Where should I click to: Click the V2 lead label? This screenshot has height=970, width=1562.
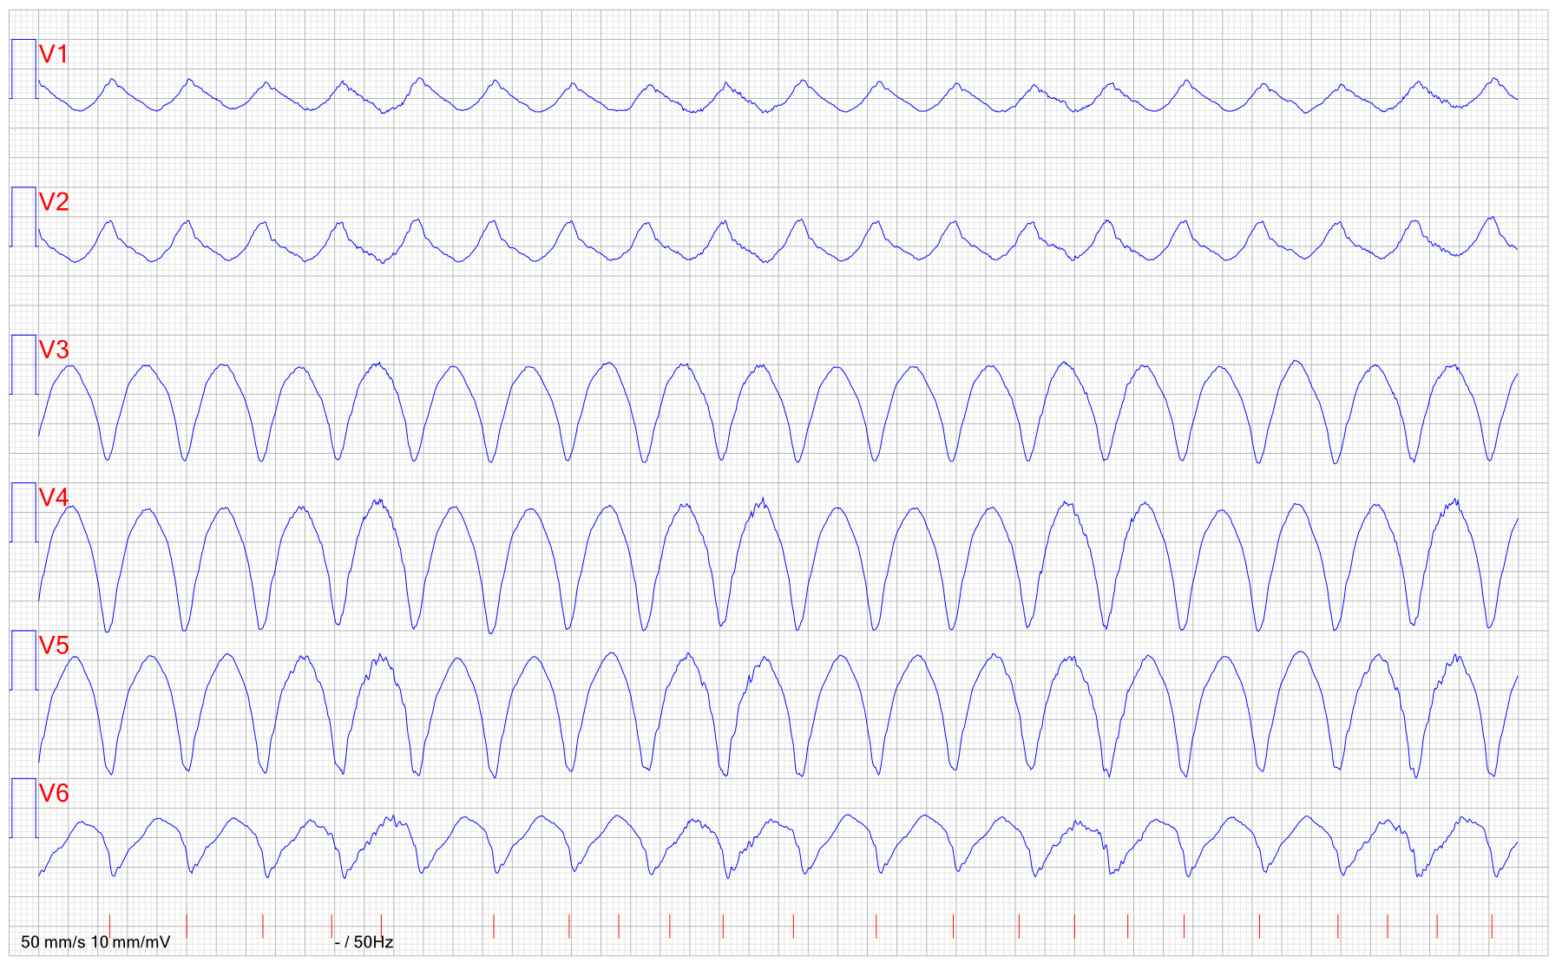point(54,202)
